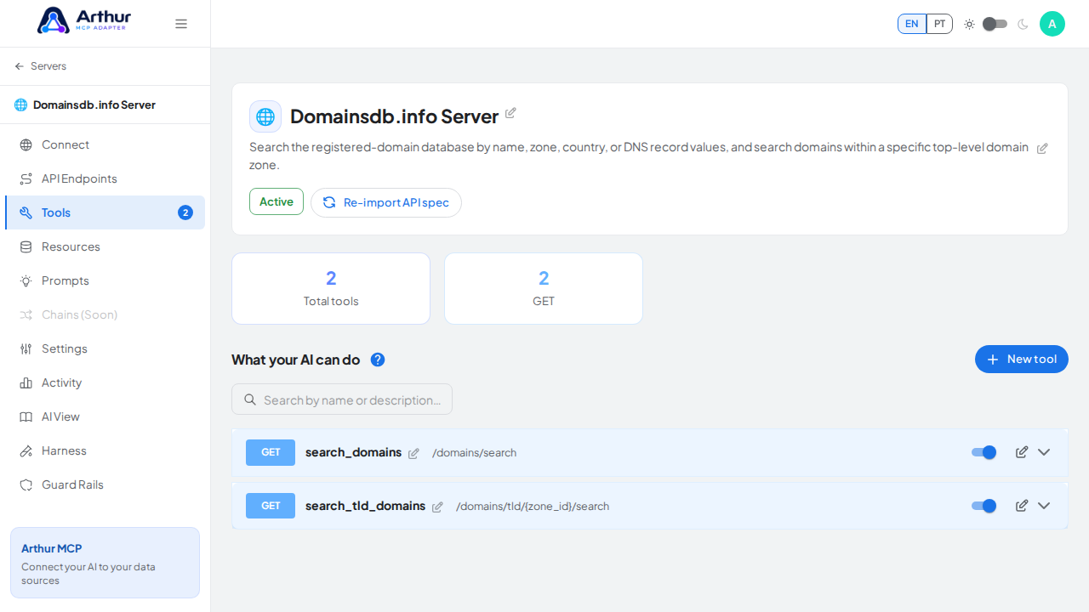Screen dimensions: 1089x612
Task: Click Re-import API spec button
Action: click(x=386, y=202)
